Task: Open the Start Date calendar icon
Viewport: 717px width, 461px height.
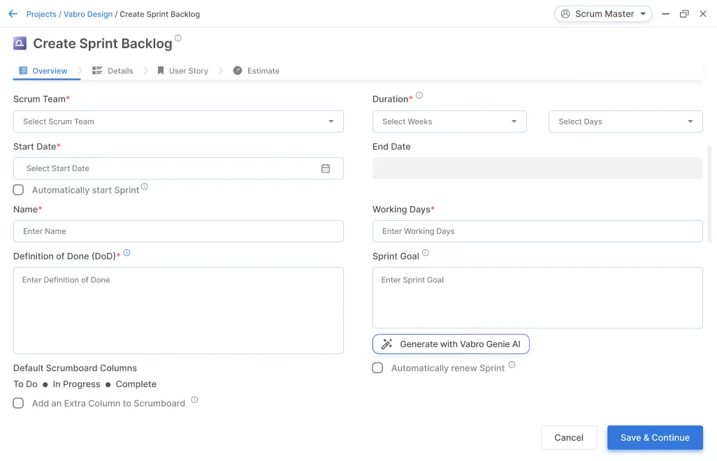Action: pos(326,168)
